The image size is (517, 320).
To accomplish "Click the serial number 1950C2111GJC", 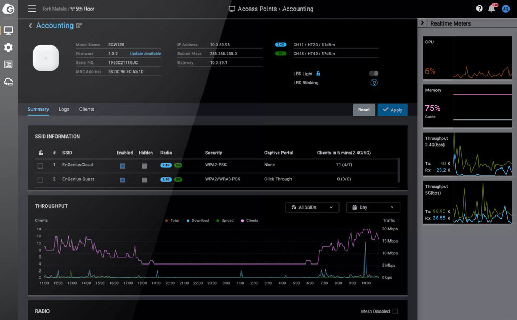I will [x=123, y=63].
